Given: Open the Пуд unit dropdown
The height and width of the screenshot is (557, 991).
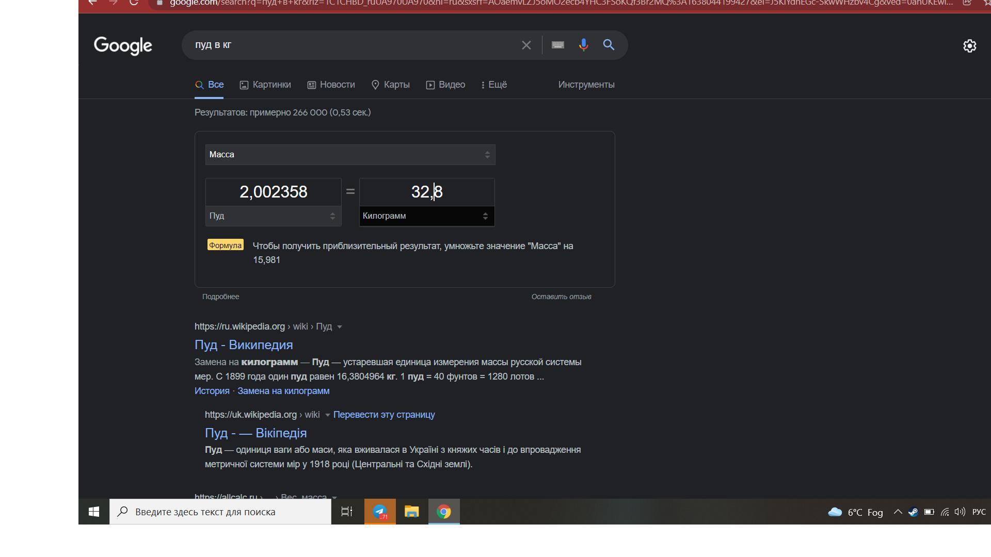Looking at the screenshot, I should (273, 216).
